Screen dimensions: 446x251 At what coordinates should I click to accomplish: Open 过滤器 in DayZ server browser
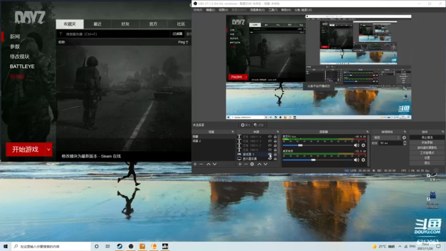coord(177,34)
